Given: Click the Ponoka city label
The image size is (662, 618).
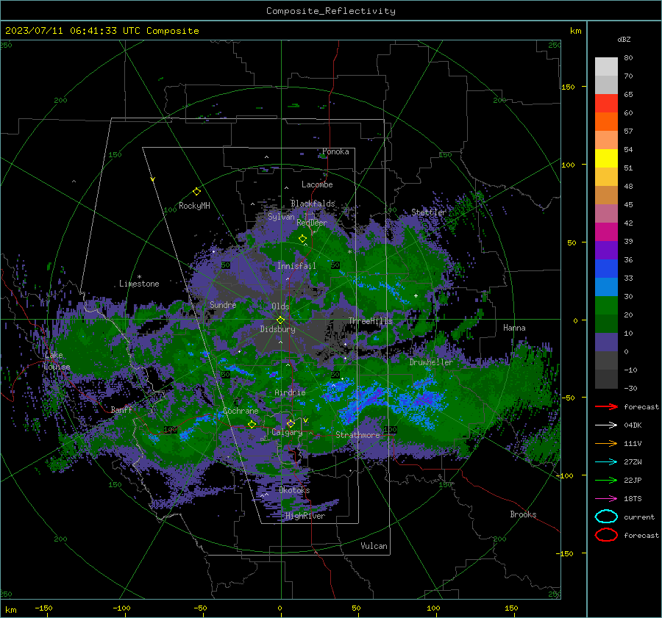Looking at the screenshot, I should point(335,151).
